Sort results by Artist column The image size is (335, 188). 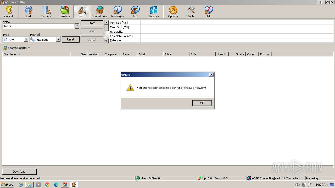coord(150,54)
